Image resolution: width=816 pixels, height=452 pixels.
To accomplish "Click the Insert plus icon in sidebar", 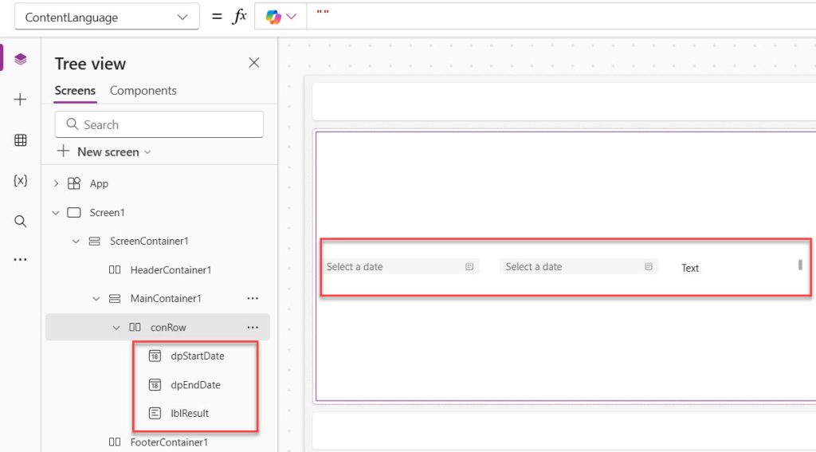I will click(20, 100).
